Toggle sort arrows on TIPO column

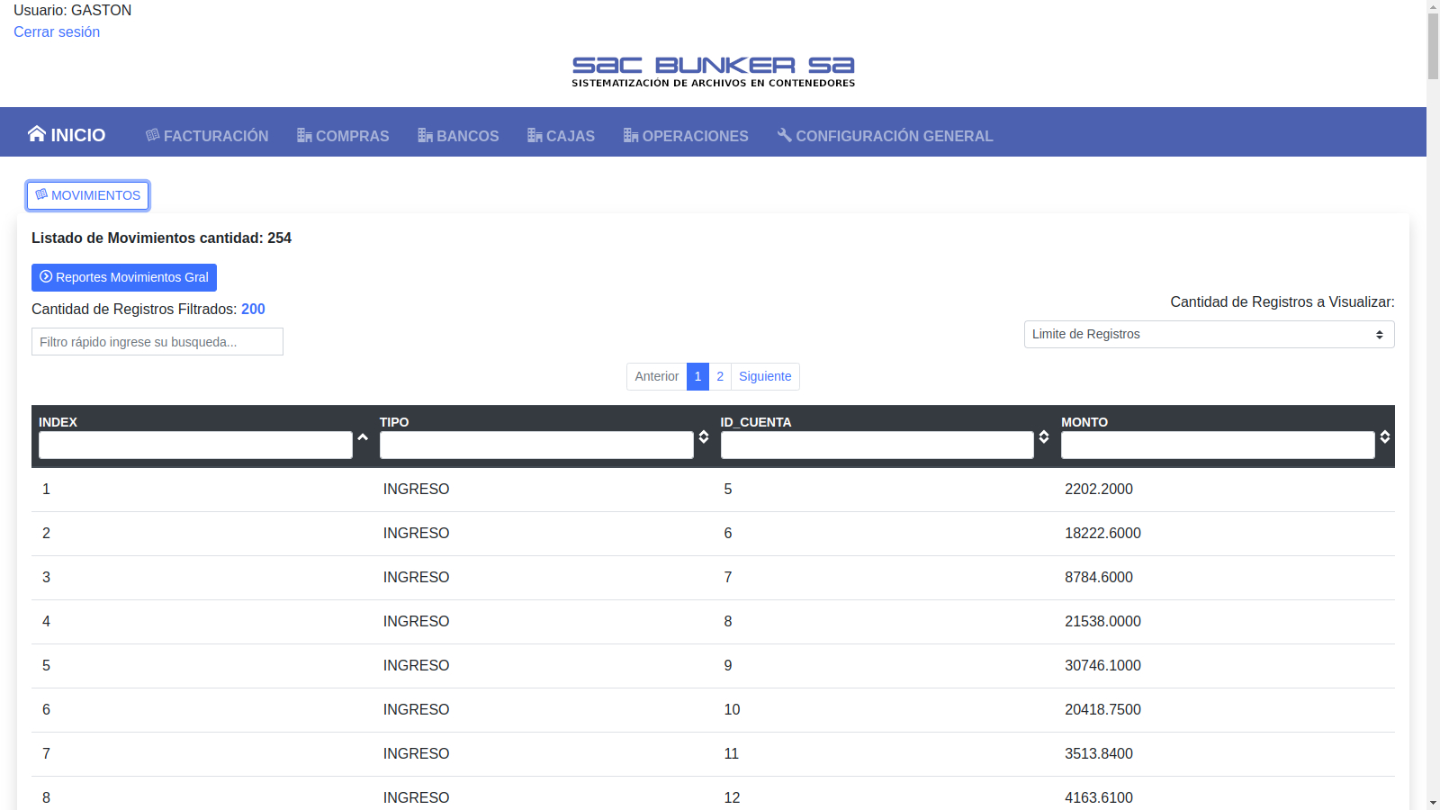704,437
